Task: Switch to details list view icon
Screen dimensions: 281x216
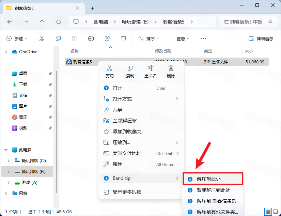Action: 268,212
